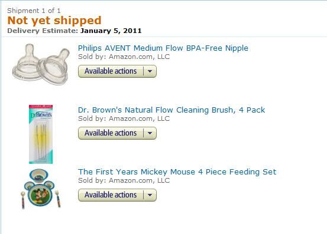327x234 pixels.
Task: Open The First Years Mickey Mouse Feeding Set link
Action: (x=177, y=172)
